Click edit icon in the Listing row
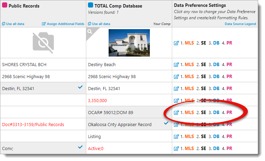Image resolution: width=265 pixels, height=161 pixels. point(176,136)
